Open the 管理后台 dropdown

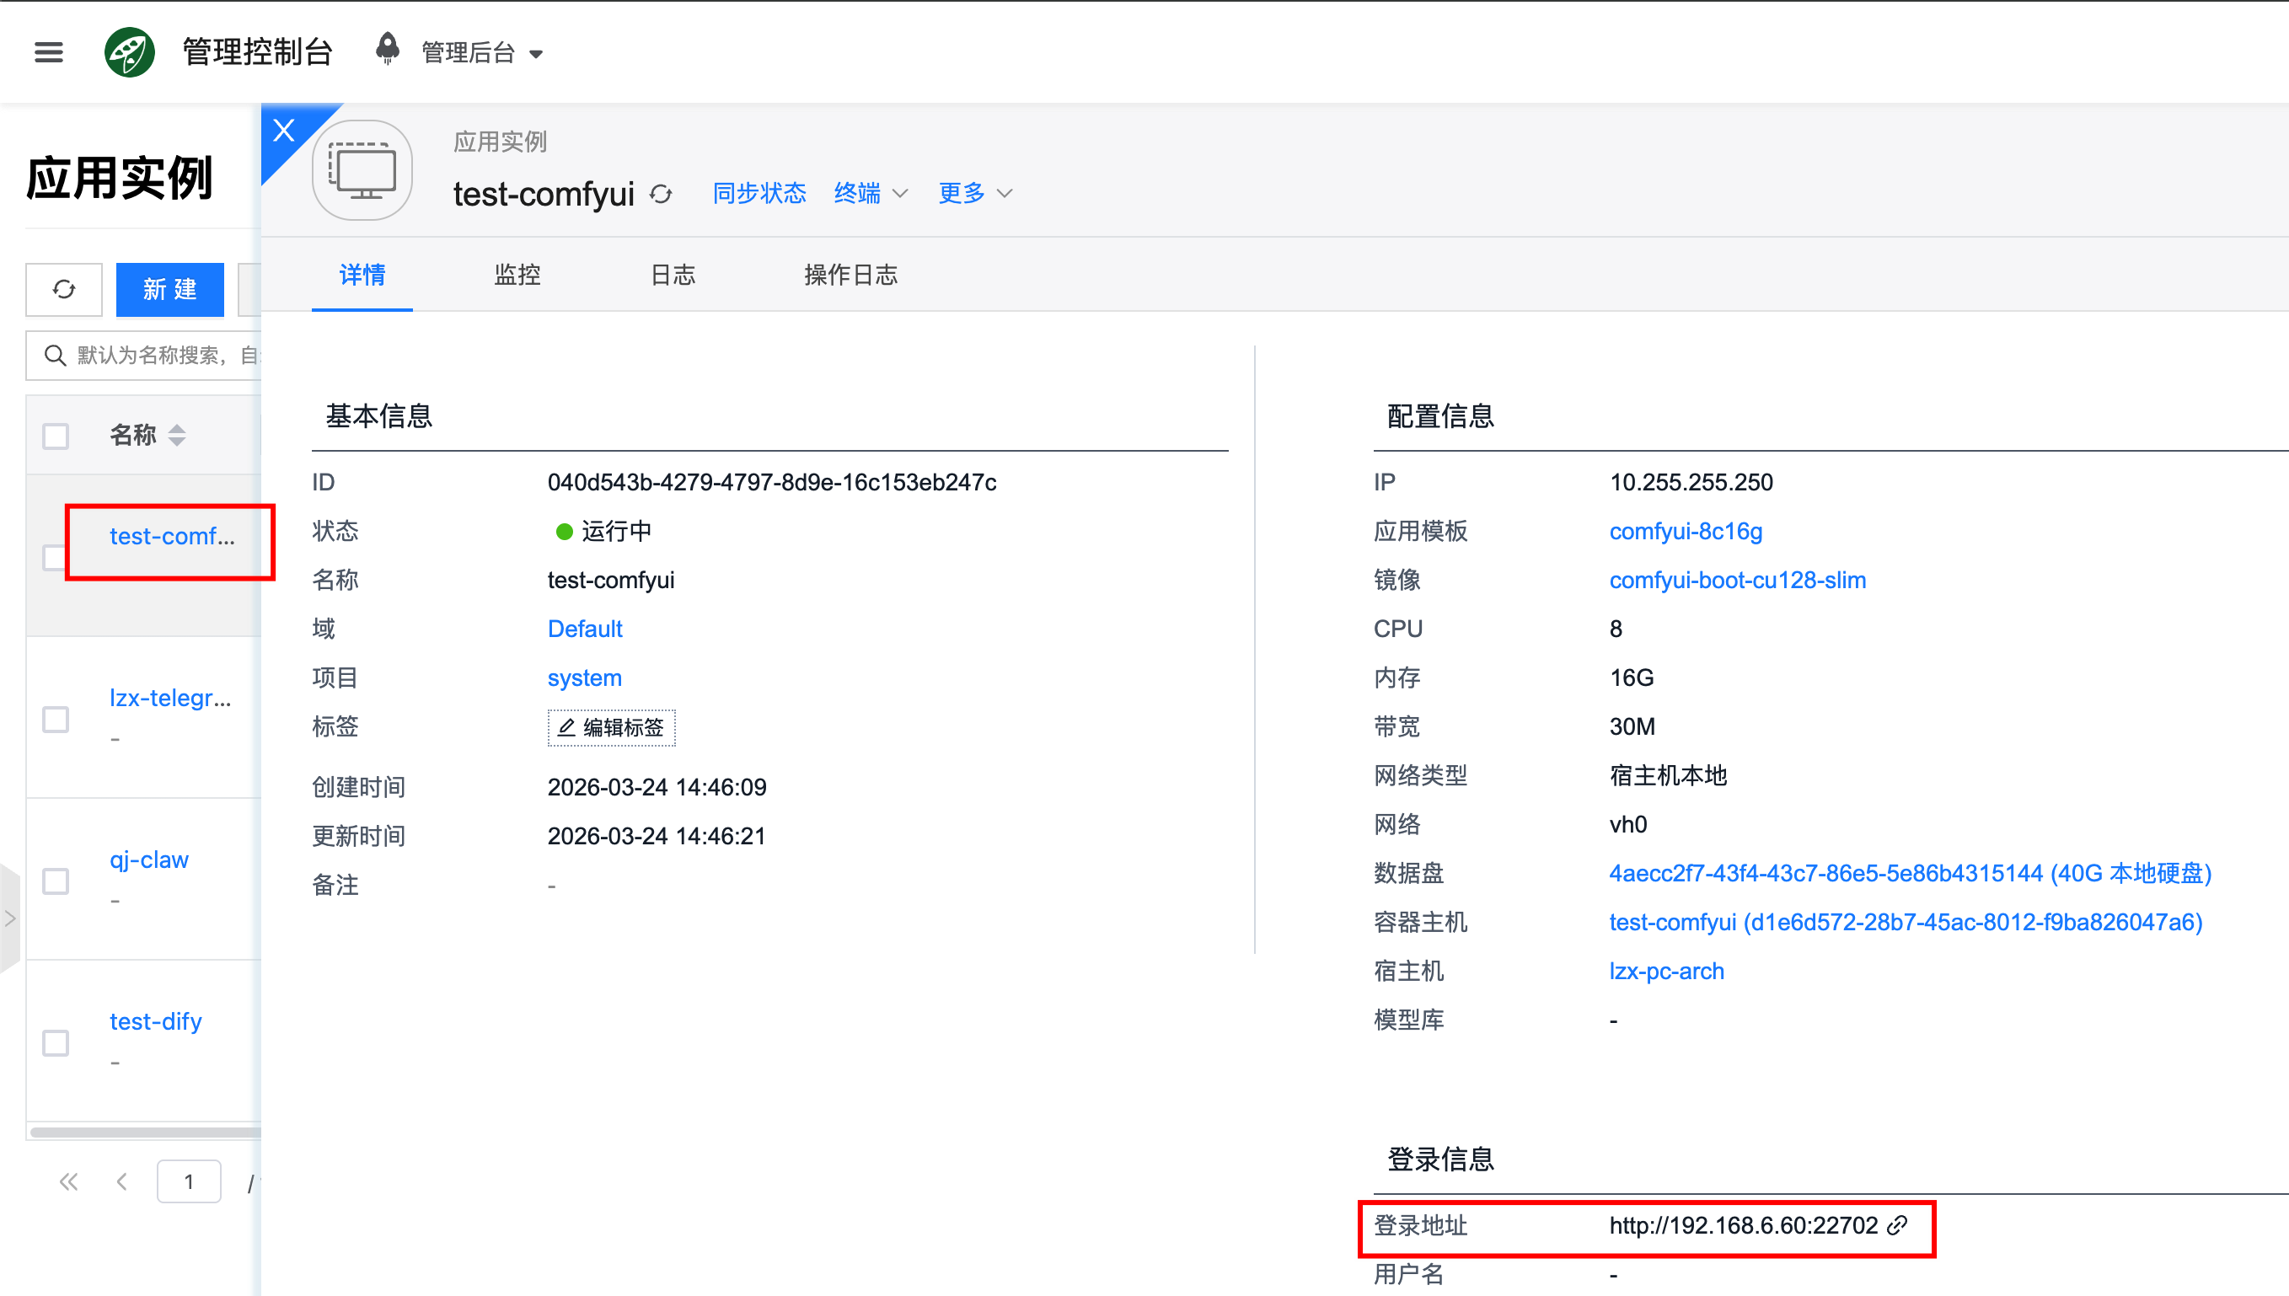pyautogui.click(x=481, y=52)
